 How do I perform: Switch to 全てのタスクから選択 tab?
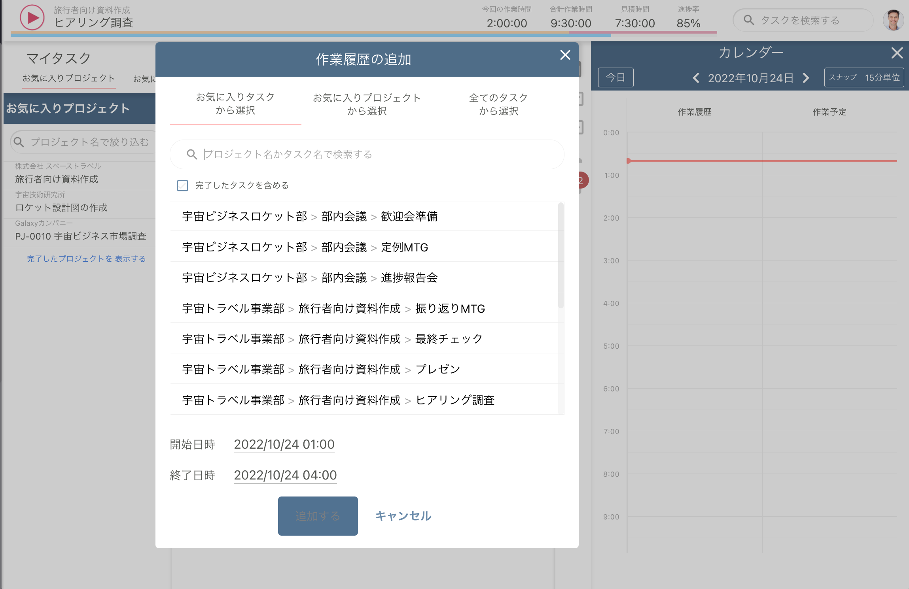click(498, 104)
